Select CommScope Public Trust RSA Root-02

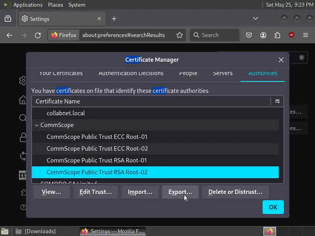pos(155,172)
